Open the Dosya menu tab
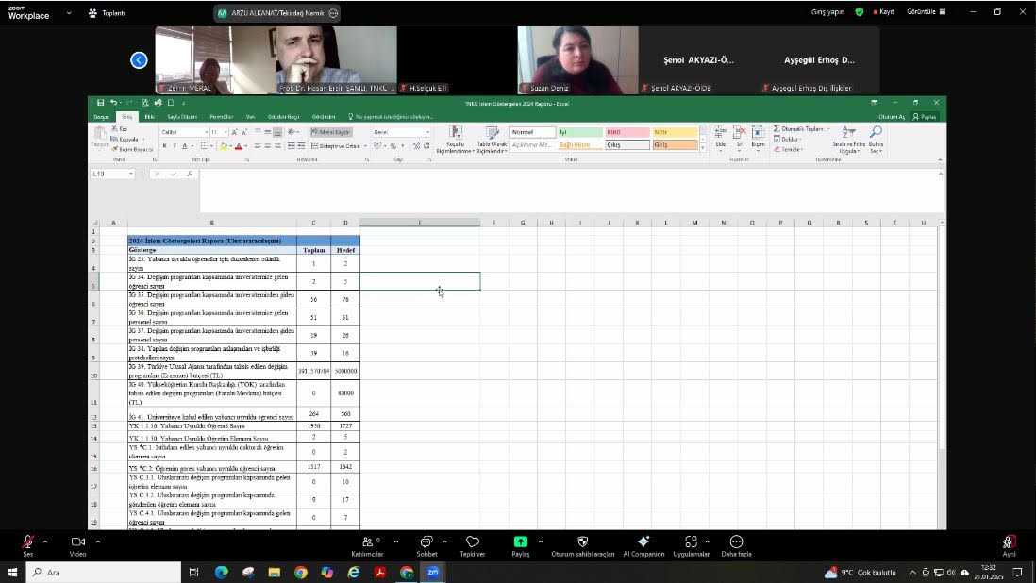The height and width of the screenshot is (583, 1036). pyautogui.click(x=100, y=117)
